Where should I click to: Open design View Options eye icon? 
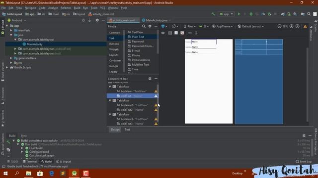(163, 33)
